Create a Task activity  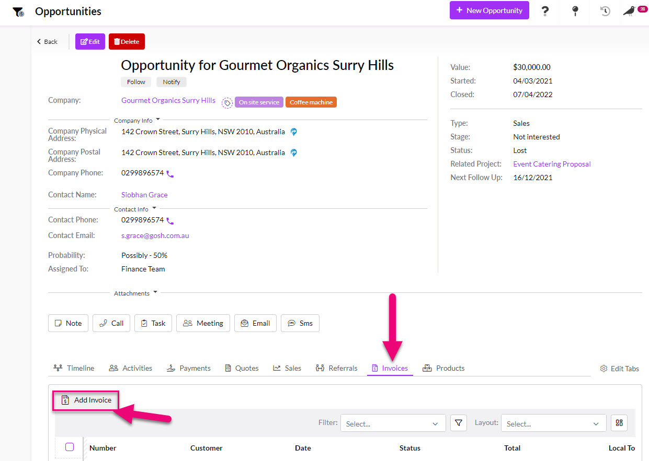click(x=153, y=323)
